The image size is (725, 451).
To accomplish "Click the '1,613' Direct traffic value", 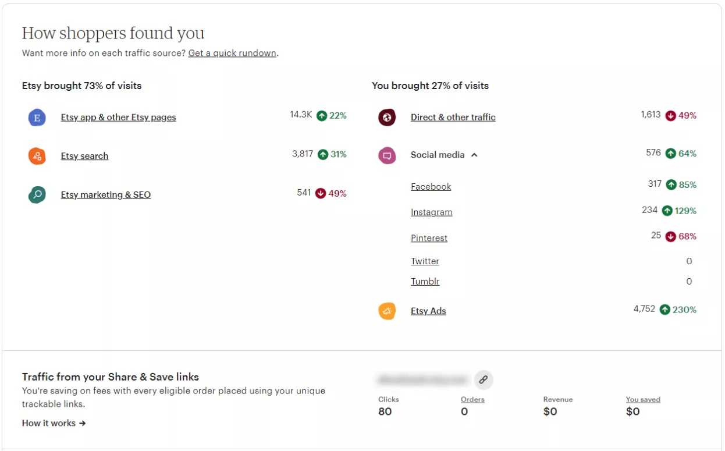I will coord(651,115).
